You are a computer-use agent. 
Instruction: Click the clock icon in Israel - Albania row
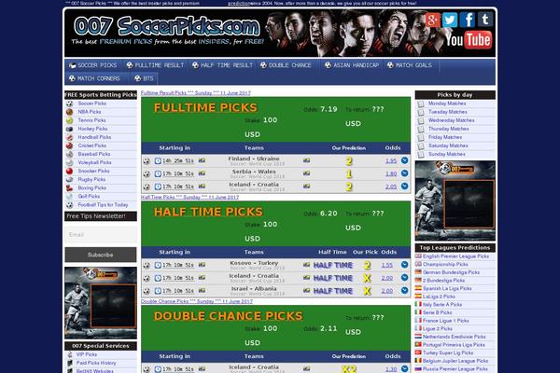[158, 291]
